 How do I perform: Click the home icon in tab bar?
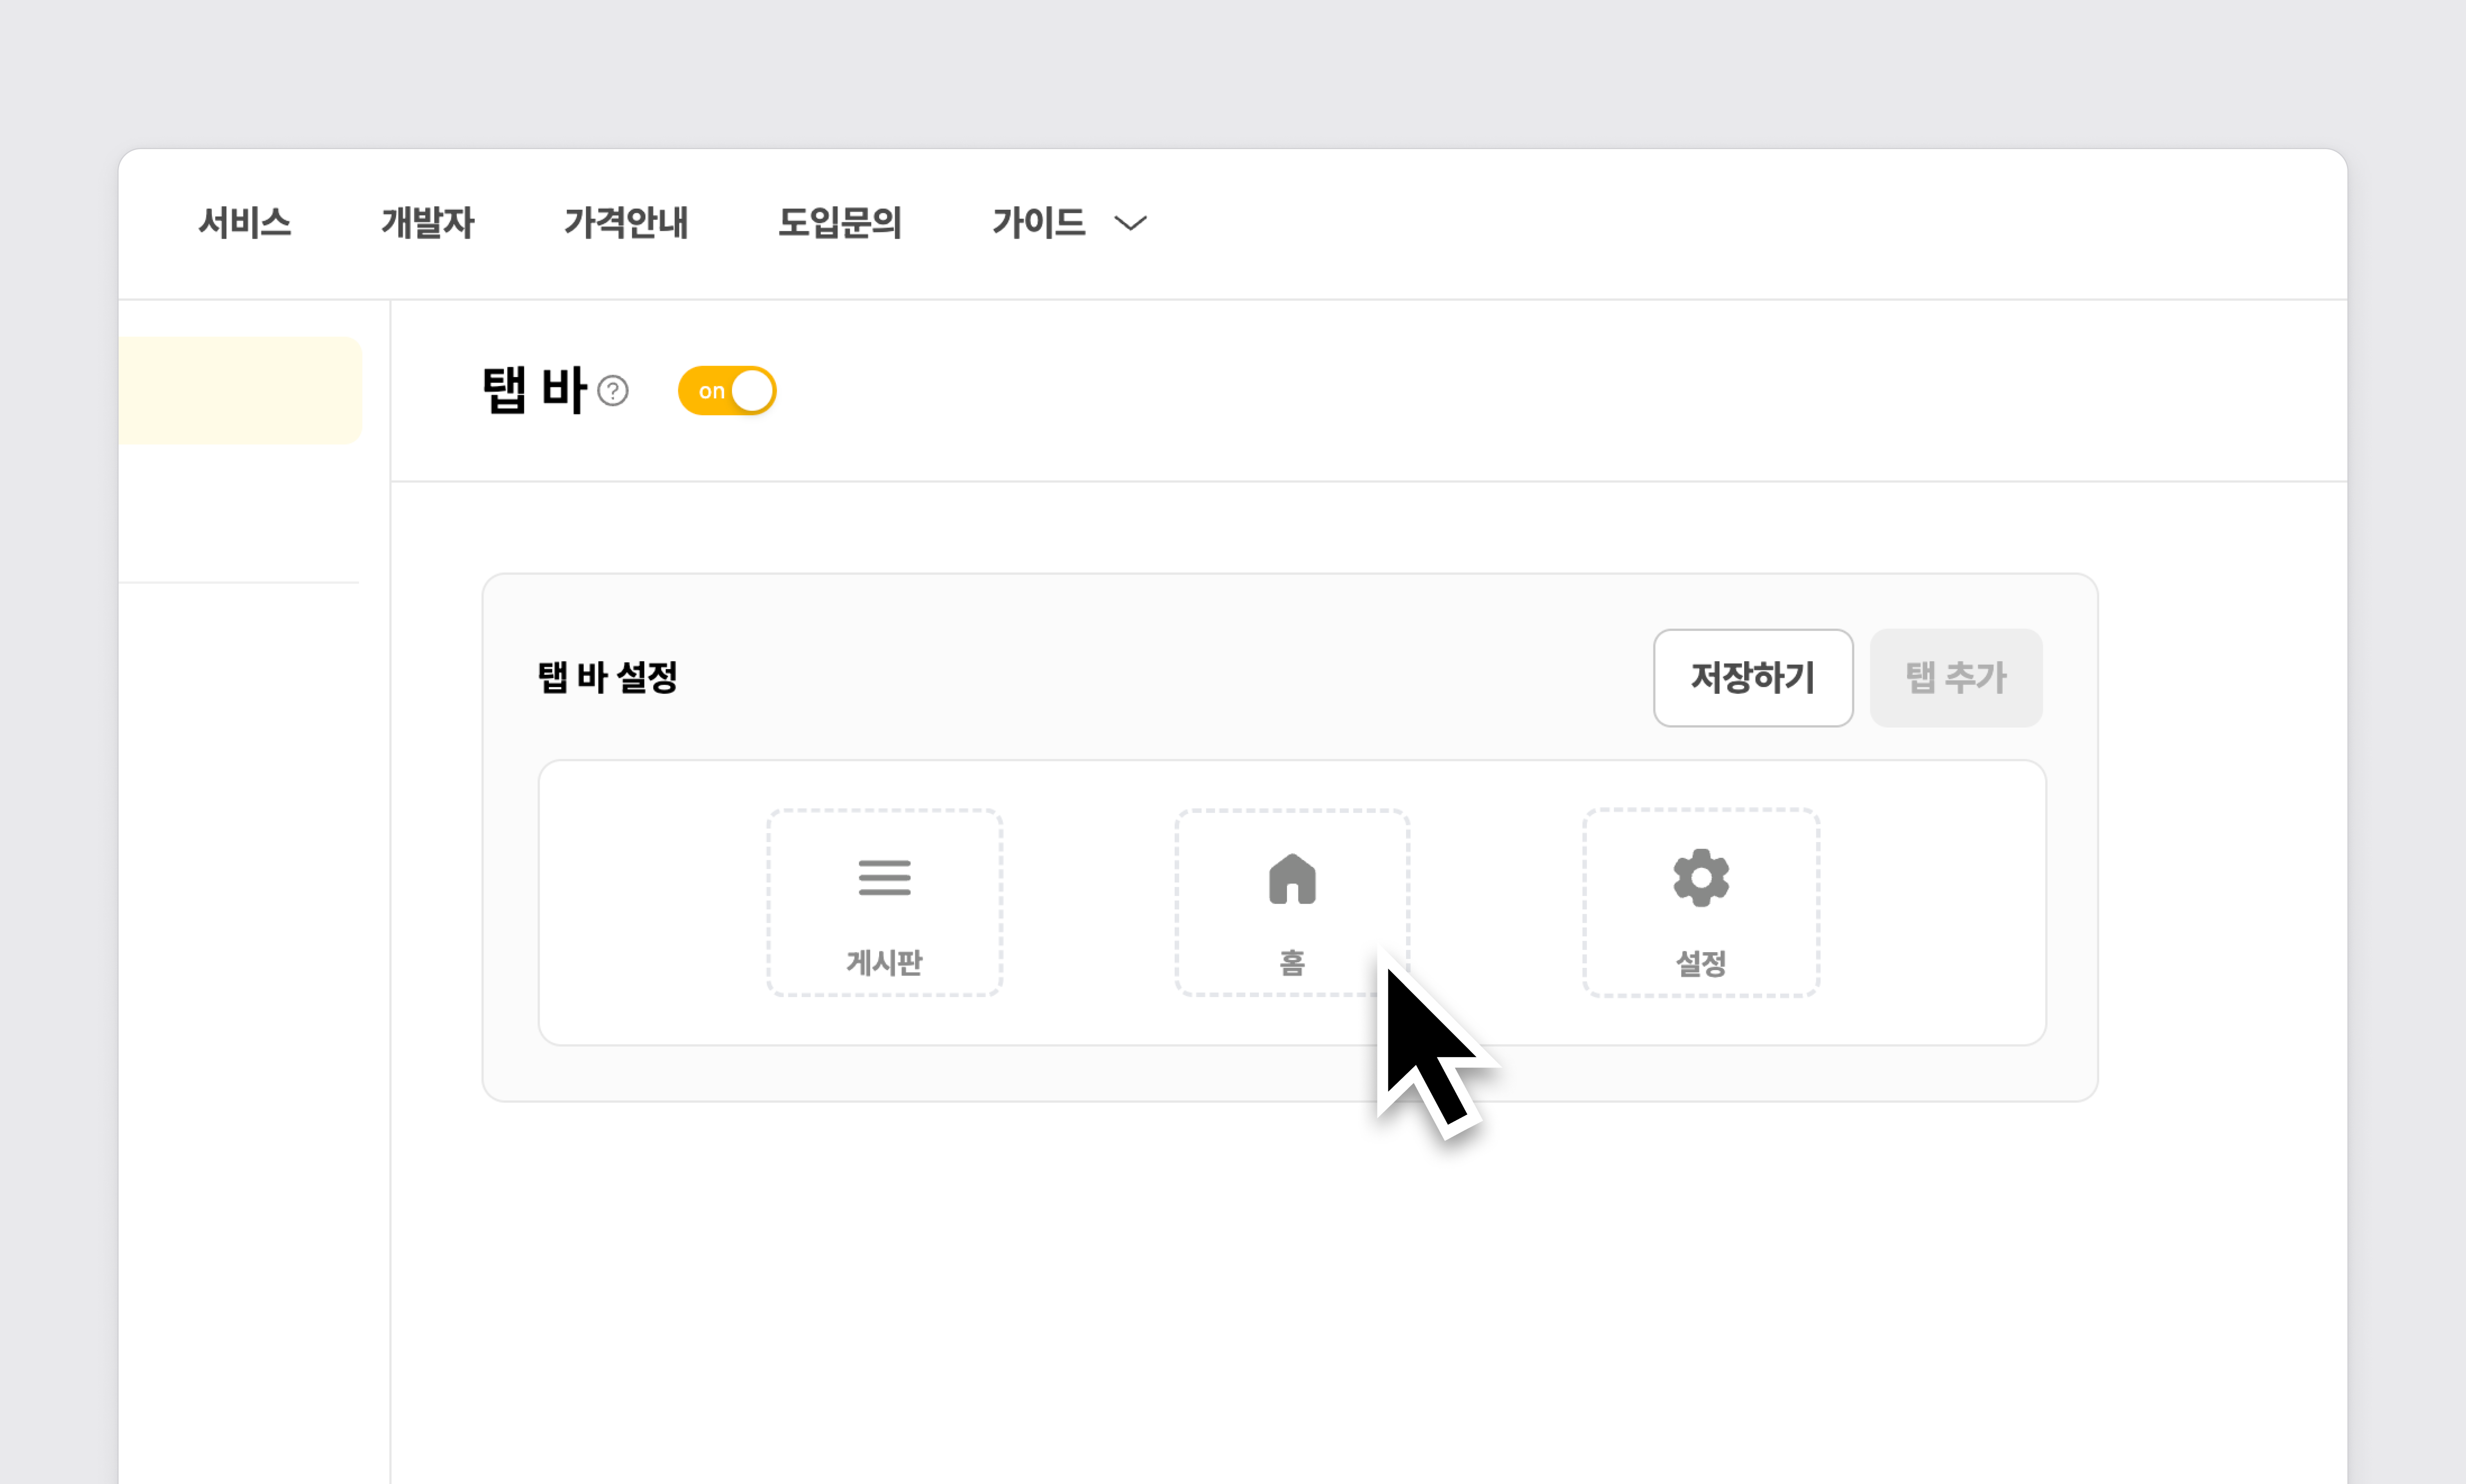1292,879
